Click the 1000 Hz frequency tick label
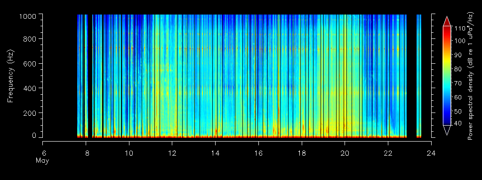This screenshot has height=180, width=482. 27,16
